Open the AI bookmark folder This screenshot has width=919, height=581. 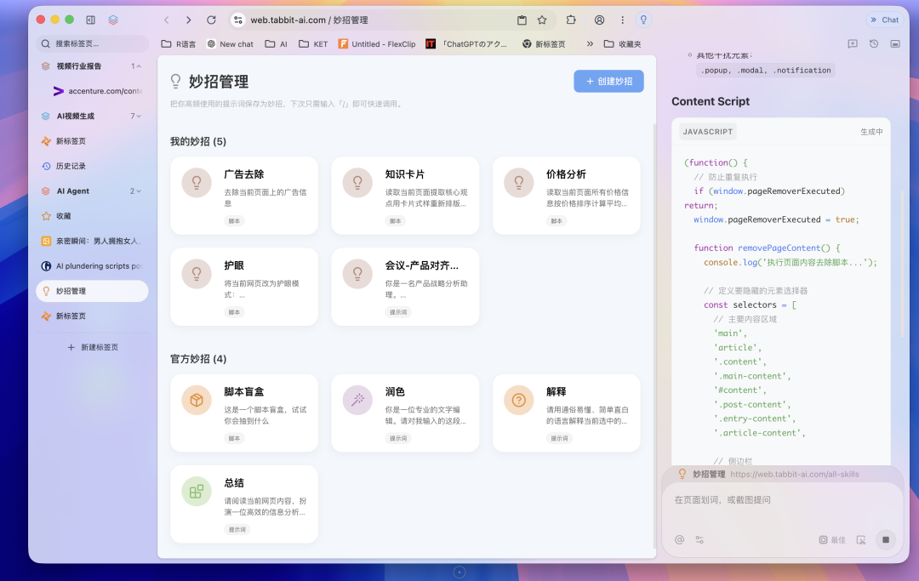[x=276, y=44]
